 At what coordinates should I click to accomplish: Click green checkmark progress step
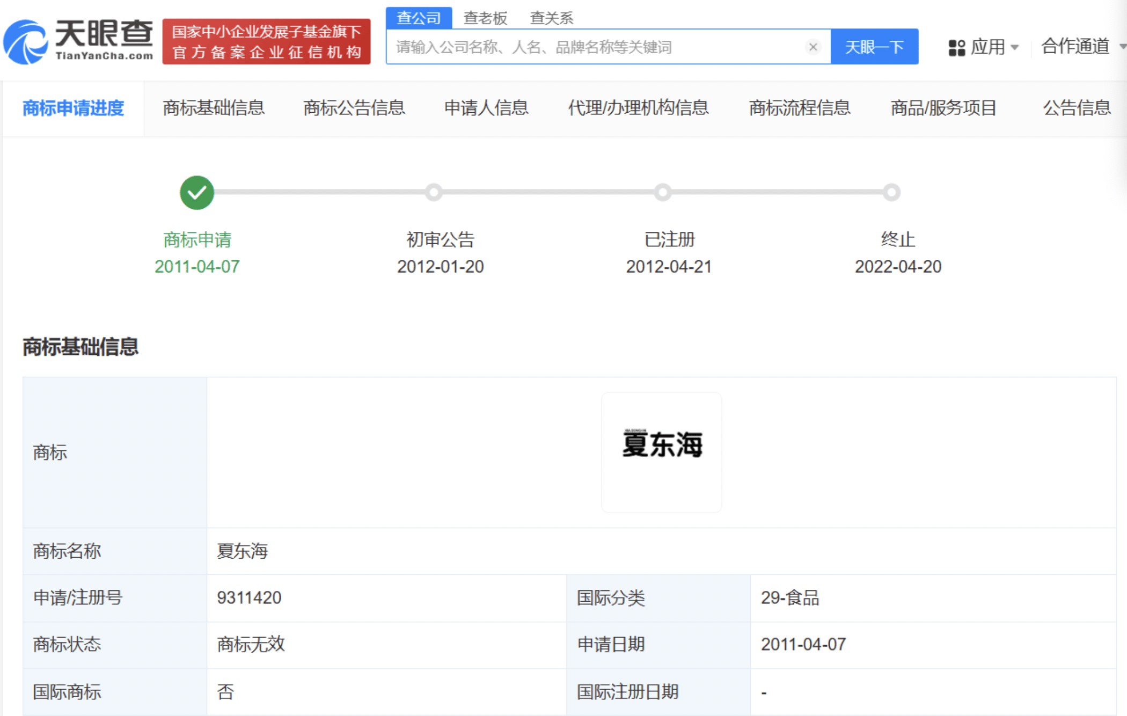click(196, 192)
